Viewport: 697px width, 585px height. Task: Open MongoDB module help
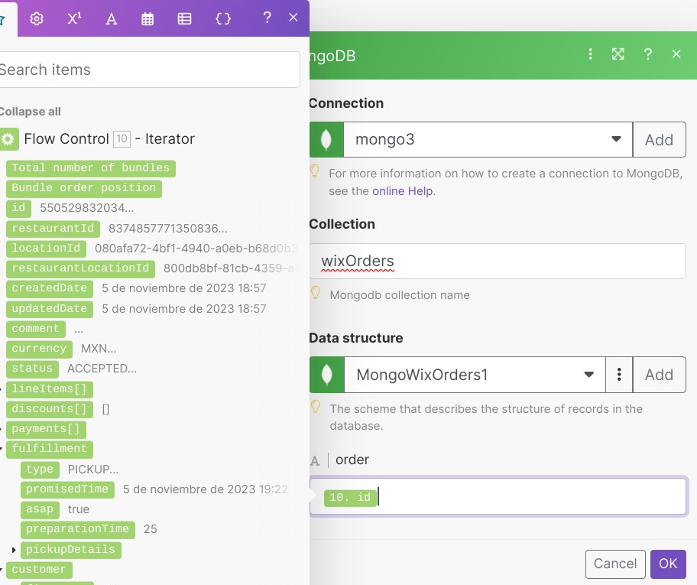[647, 54]
